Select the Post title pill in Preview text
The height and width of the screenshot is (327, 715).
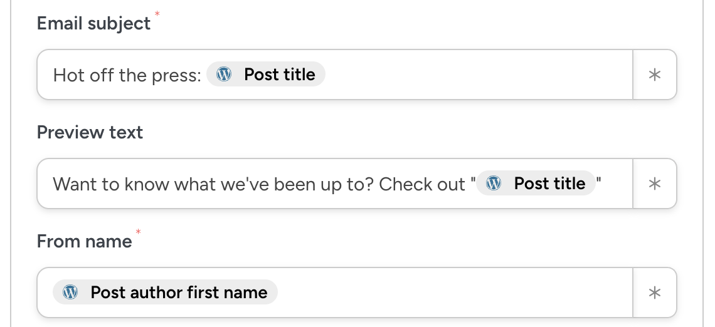(x=549, y=184)
